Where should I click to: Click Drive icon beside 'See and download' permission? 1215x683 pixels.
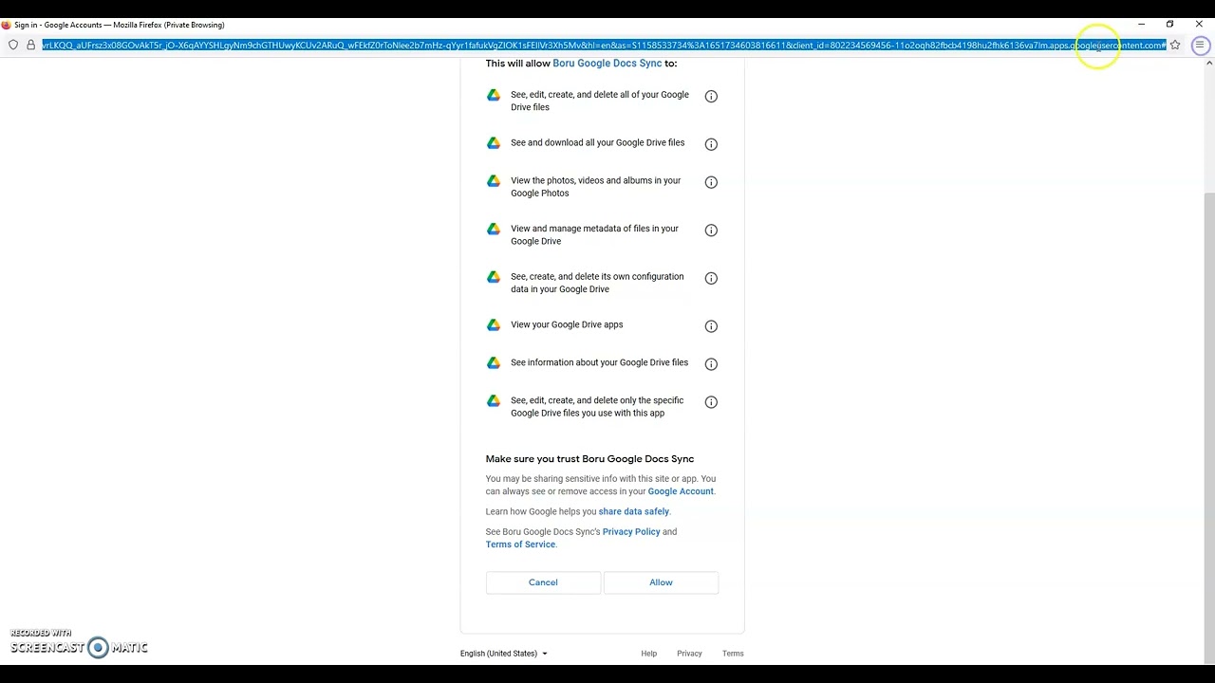pos(494,143)
